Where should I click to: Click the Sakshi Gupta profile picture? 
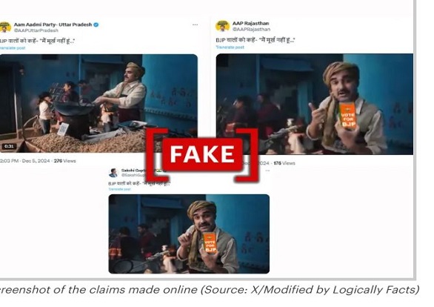(x=113, y=173)
